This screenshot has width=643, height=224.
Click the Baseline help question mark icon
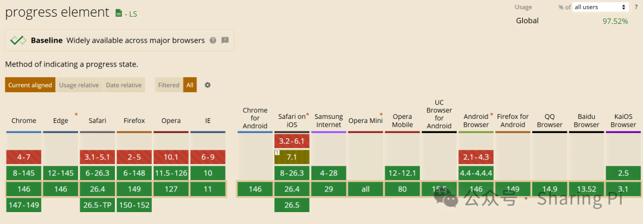(213, 40)
